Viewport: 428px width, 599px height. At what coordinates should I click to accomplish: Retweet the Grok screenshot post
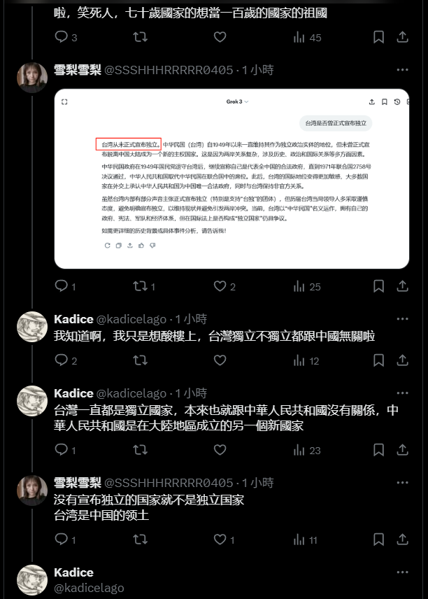click(x=140, y=286)
